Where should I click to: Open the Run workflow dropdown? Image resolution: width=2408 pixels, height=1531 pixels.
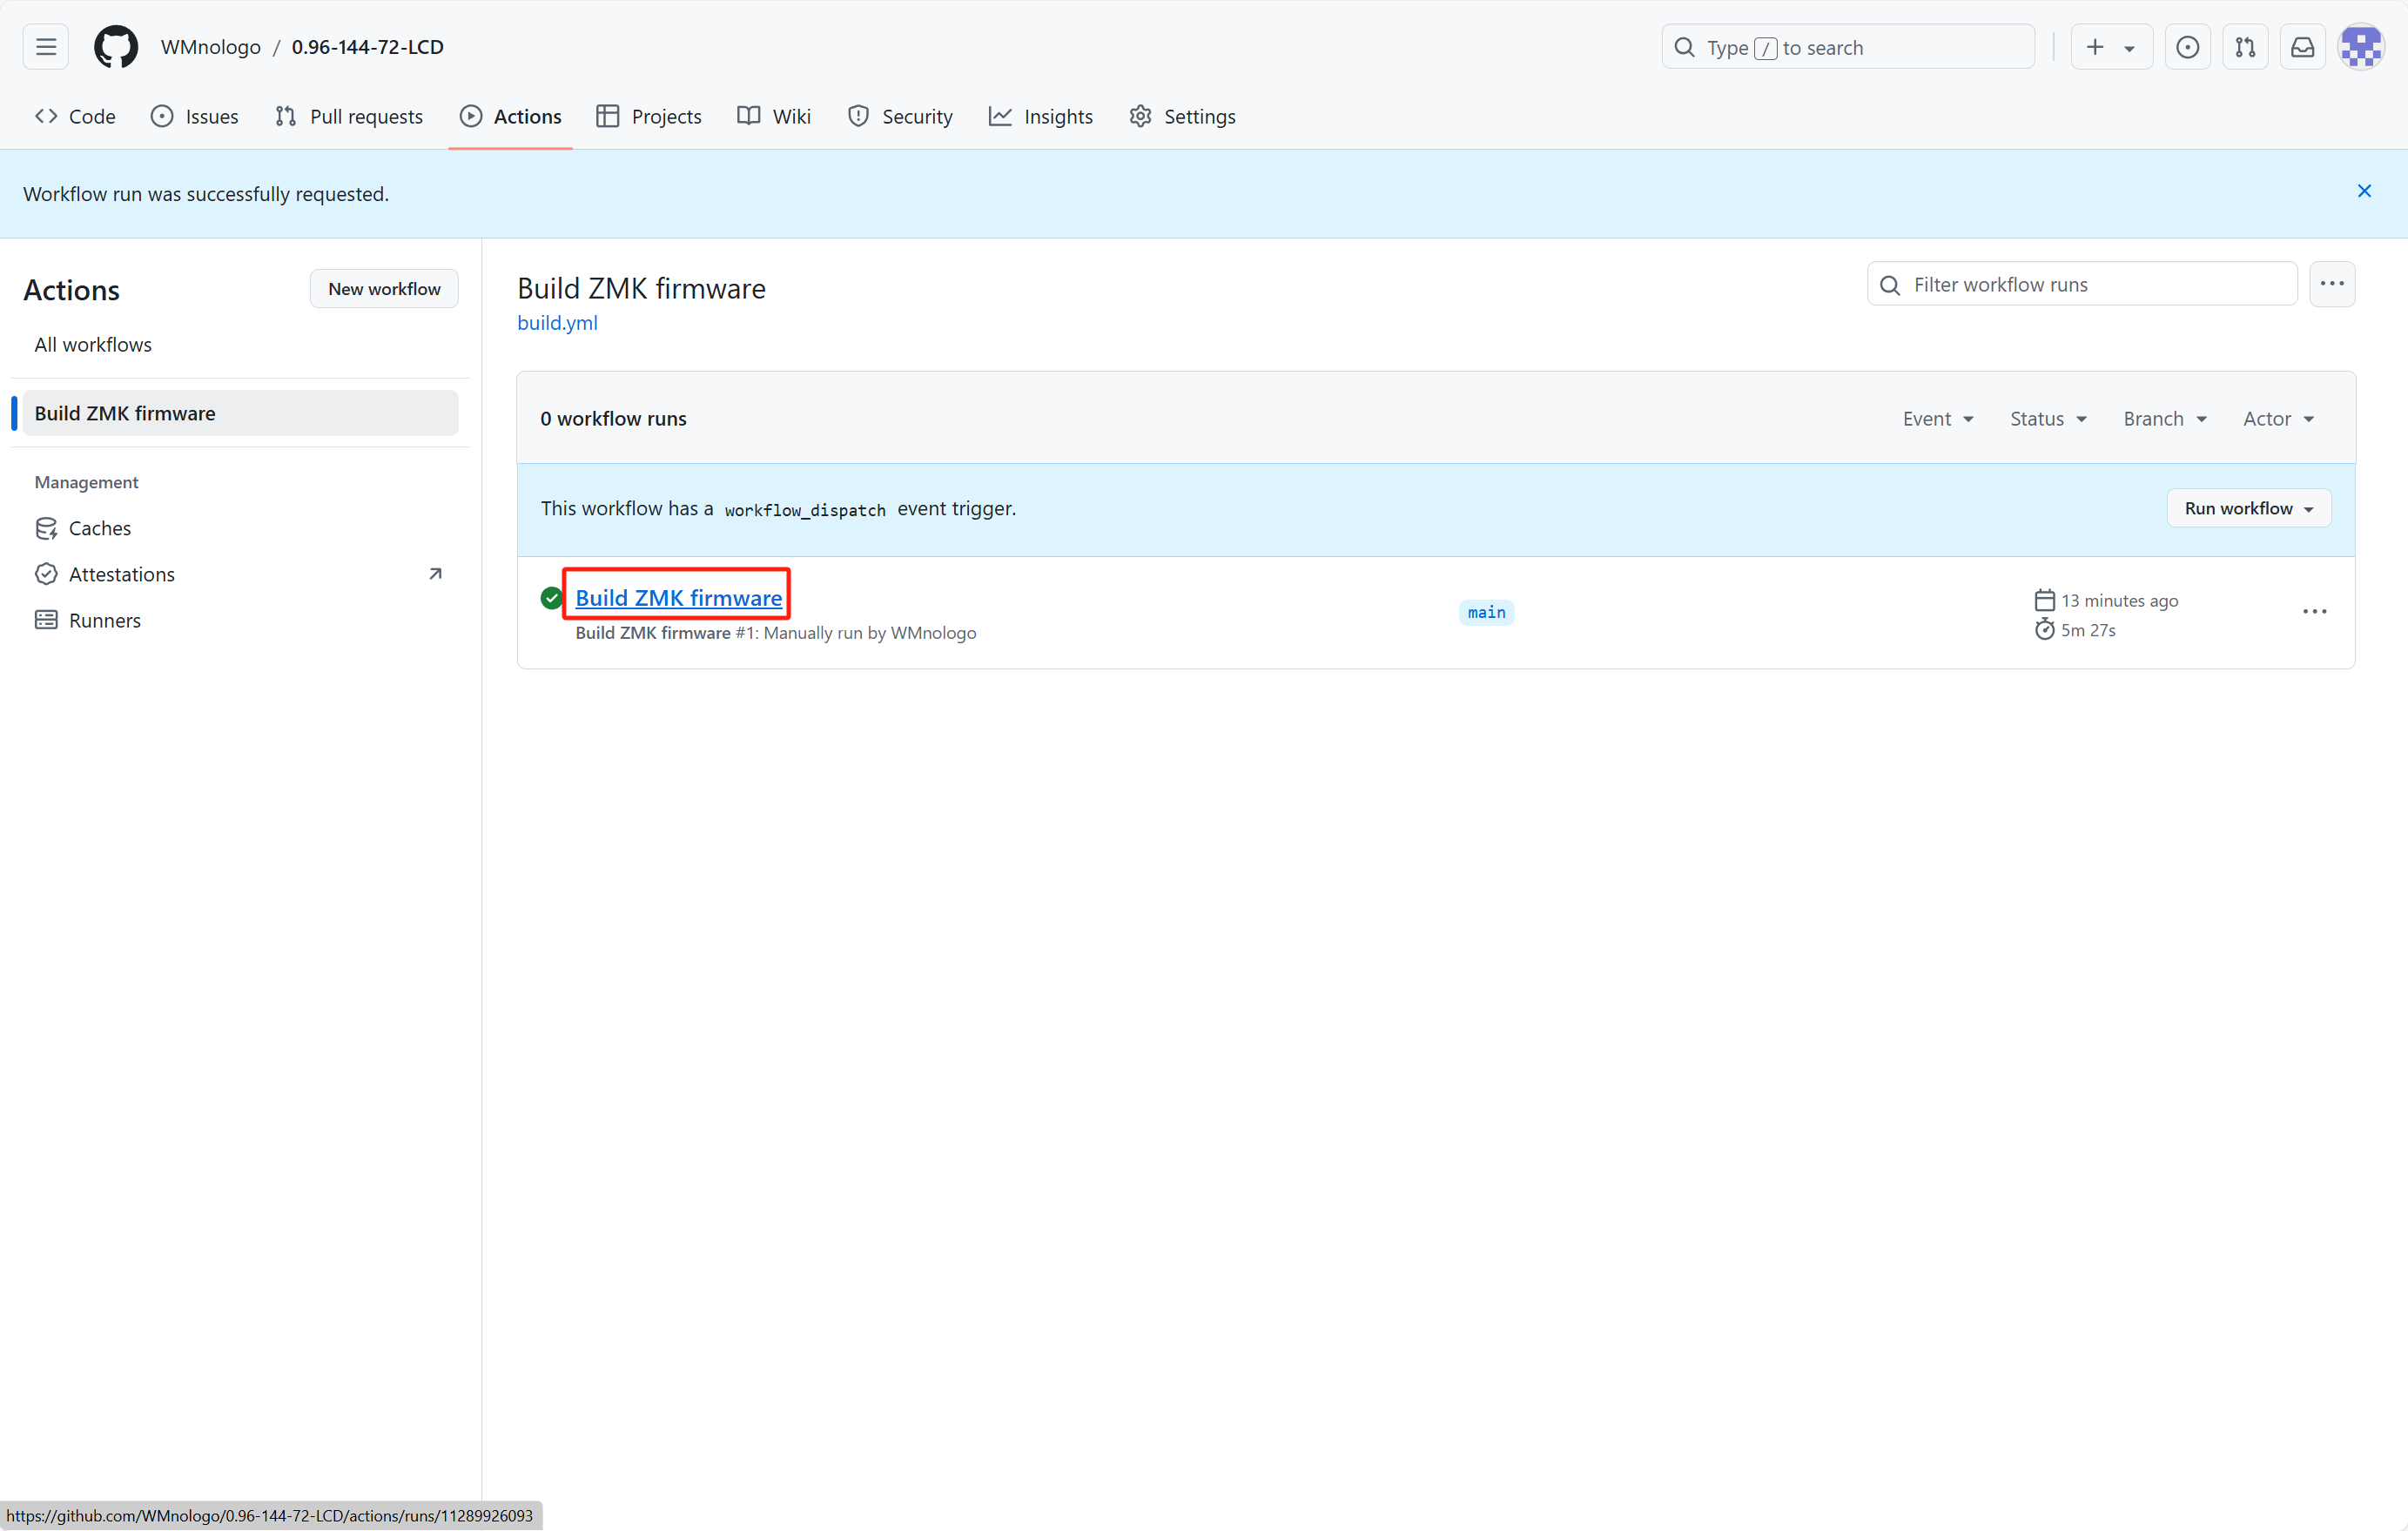pos(2248,508)
